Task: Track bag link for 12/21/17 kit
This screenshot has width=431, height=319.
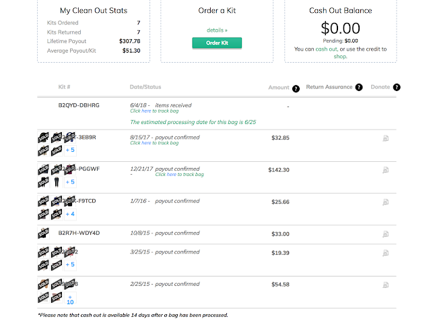Action: [180, 175]
